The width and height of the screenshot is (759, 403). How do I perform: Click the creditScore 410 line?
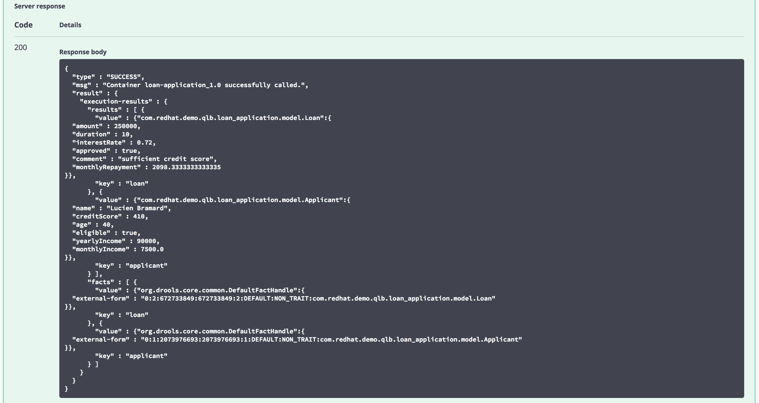point(110,217)
